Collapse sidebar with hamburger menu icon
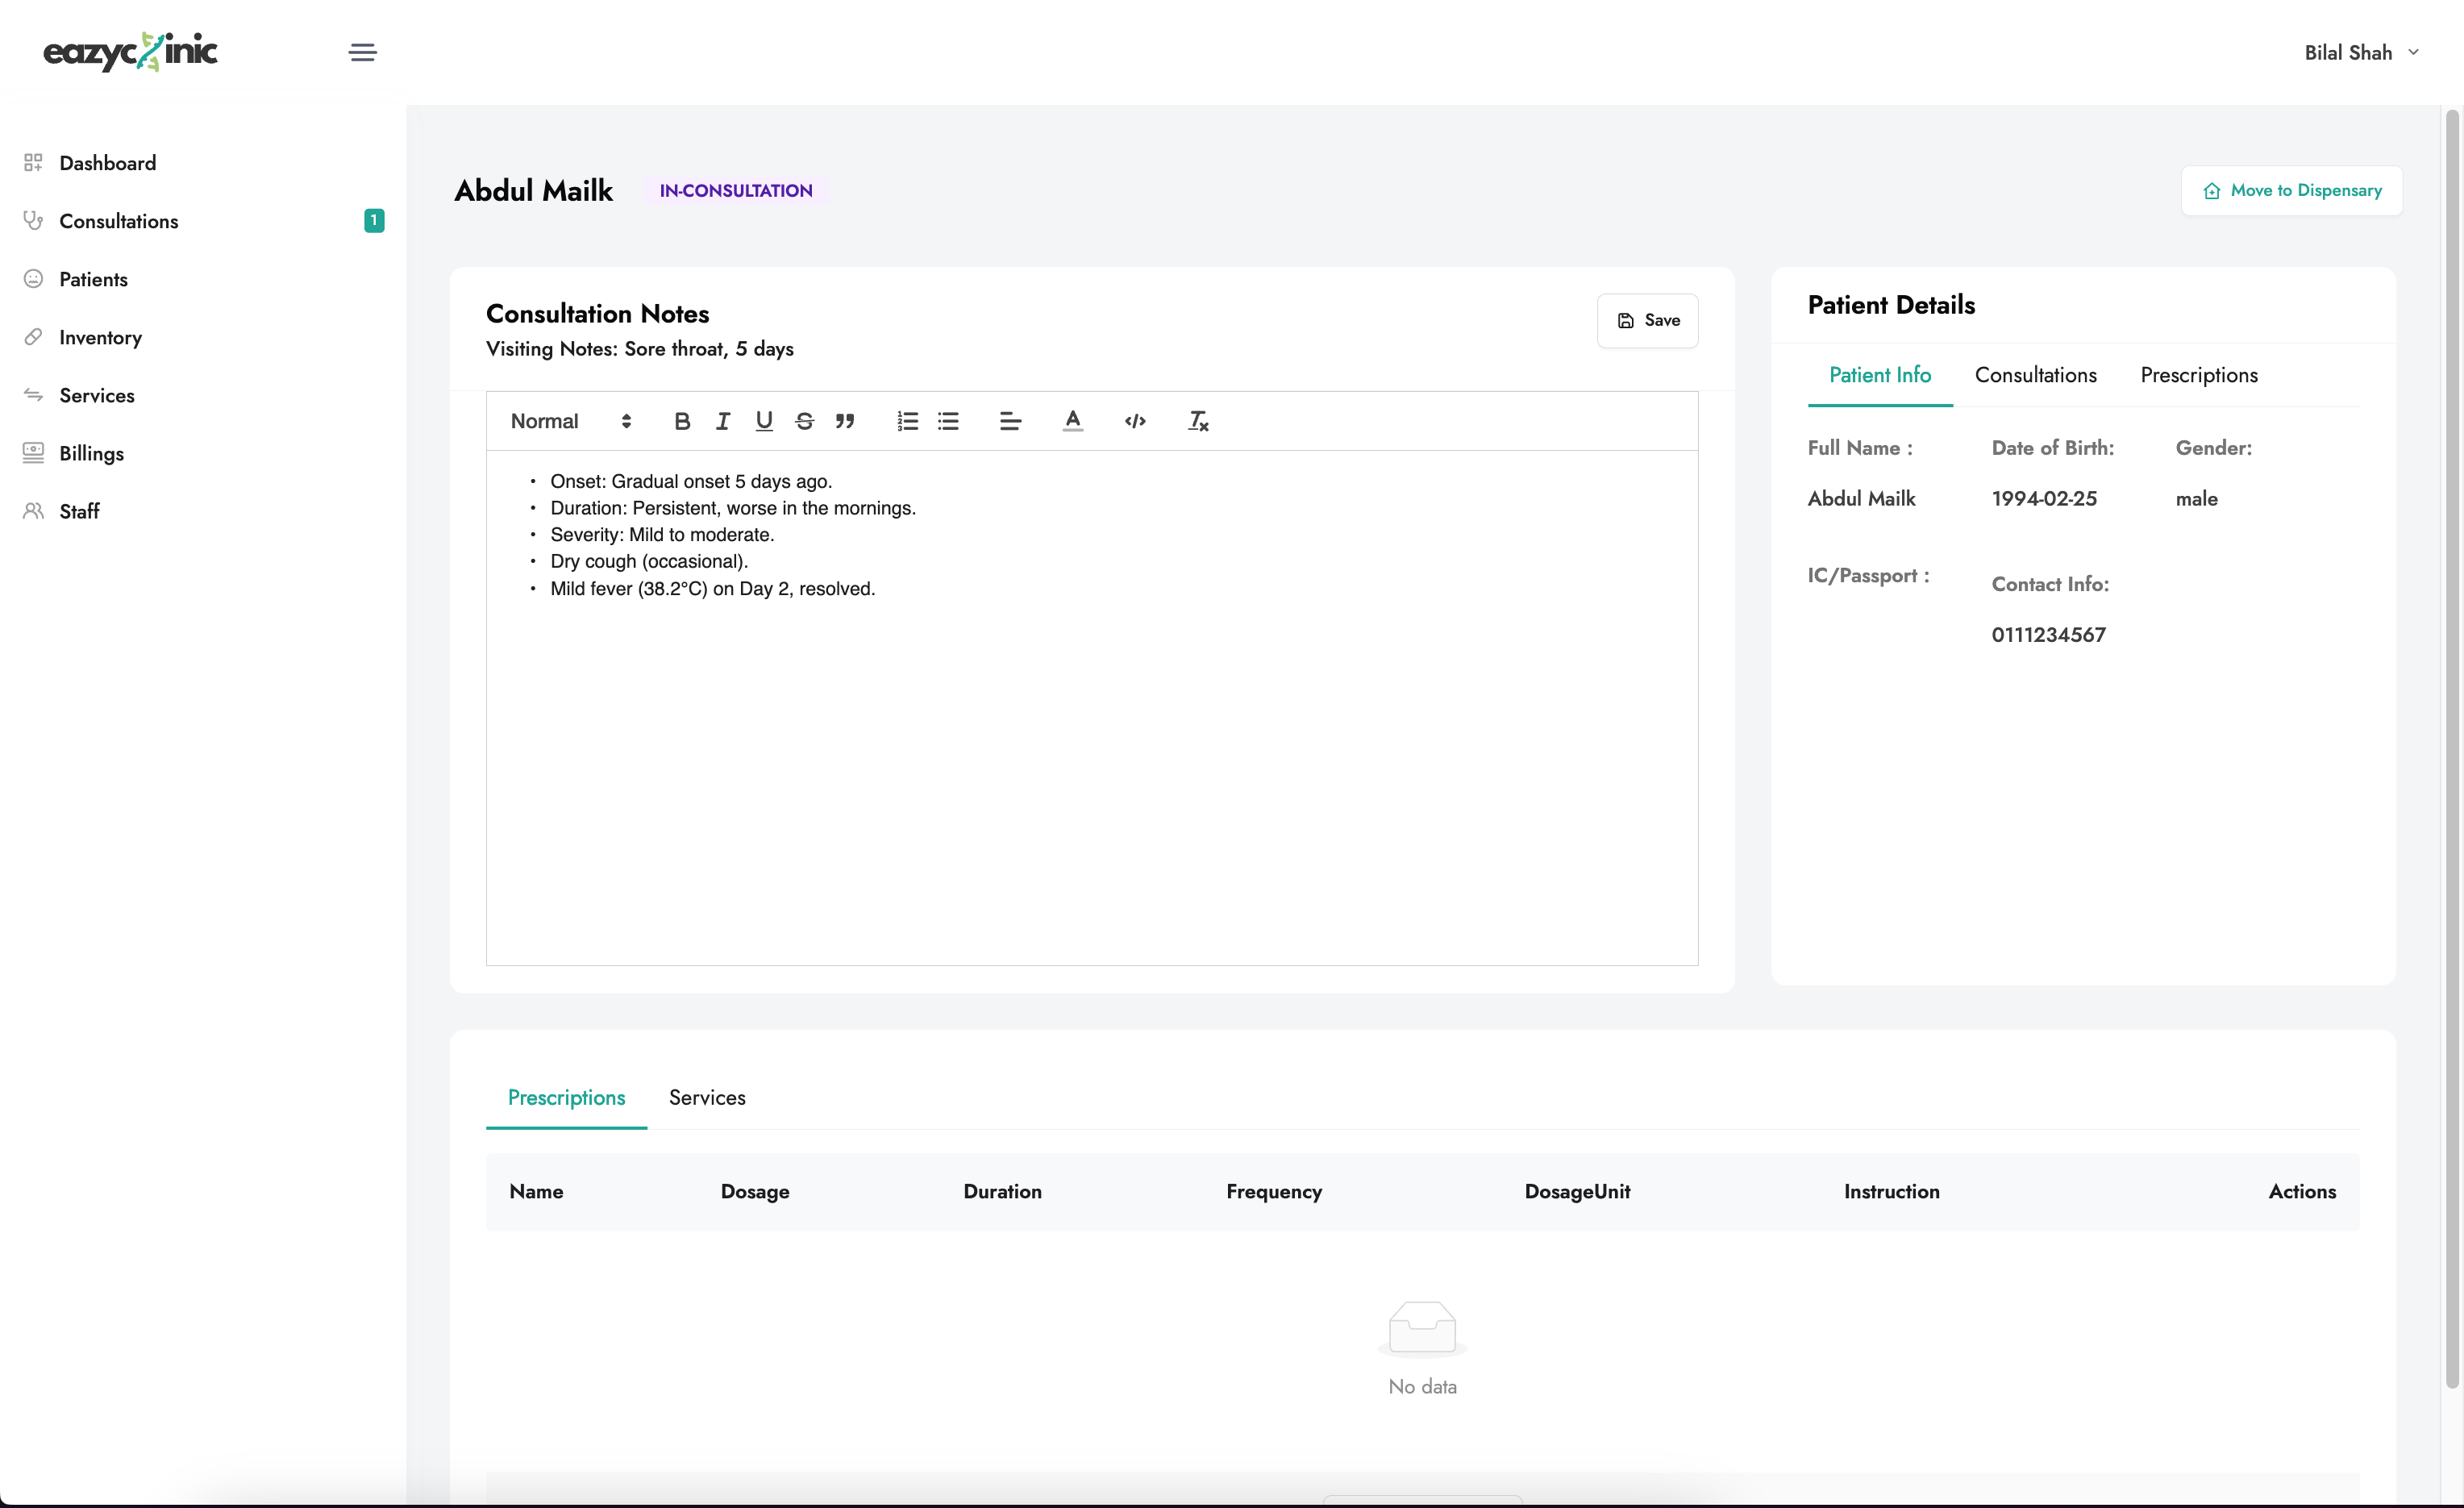The height and width of the screenshot is (1508, 2464). [362, 52]
